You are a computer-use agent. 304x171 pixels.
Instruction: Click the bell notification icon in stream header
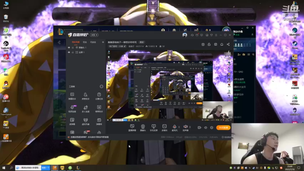[222, 44]
